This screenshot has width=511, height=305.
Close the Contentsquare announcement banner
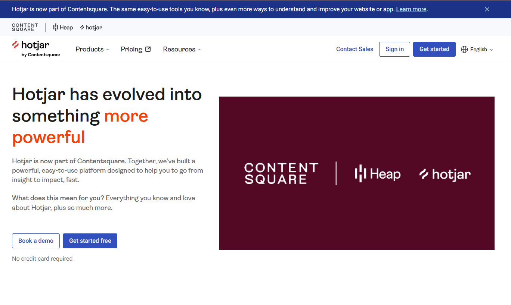[x=487, y=9]
